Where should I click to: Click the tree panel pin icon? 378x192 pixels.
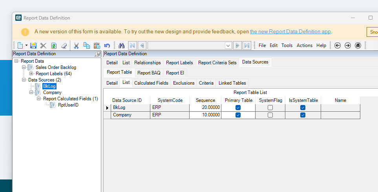click(x=98, y=54)
